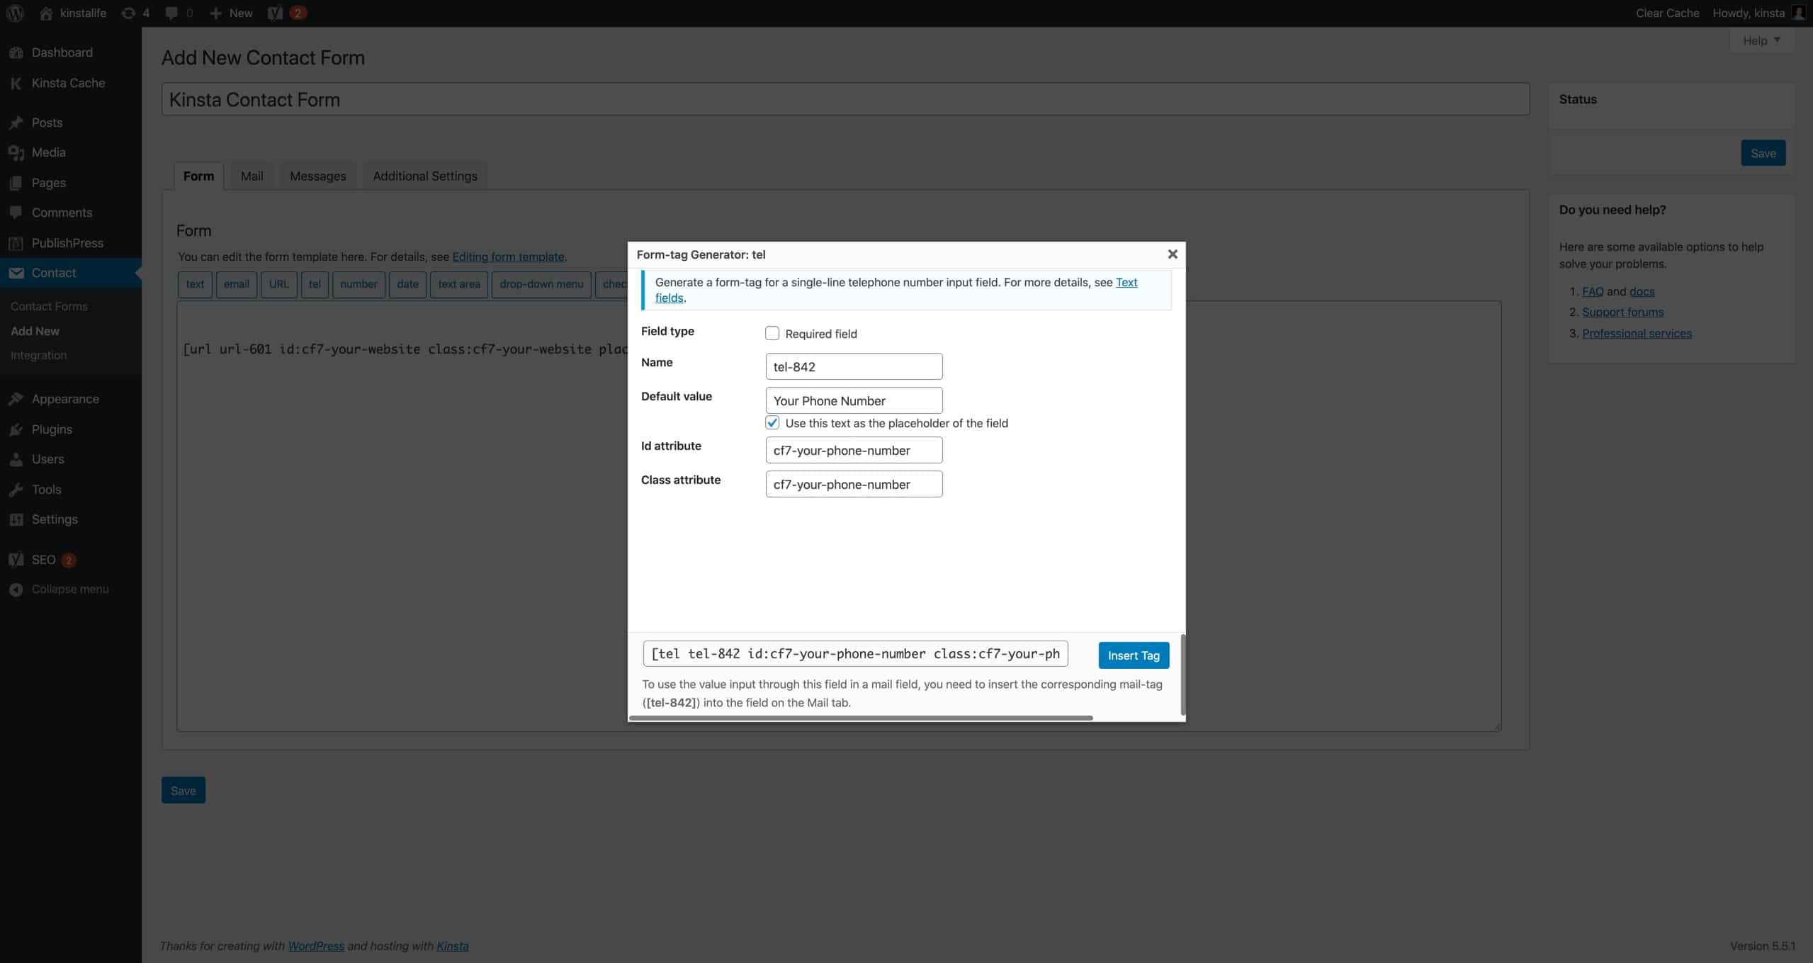Click the Dashboard icon in sidebar
The height and width of the screenshot is (963, 1813).
[18, 52]
